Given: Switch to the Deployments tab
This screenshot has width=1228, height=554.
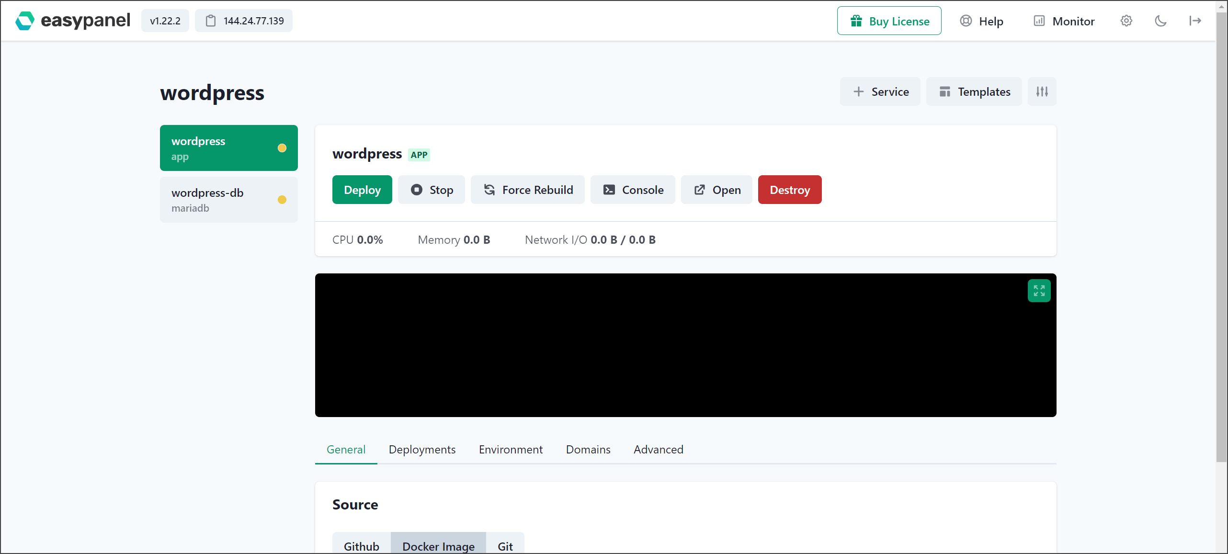Looking at the screenshot, I should click(422, 450).
